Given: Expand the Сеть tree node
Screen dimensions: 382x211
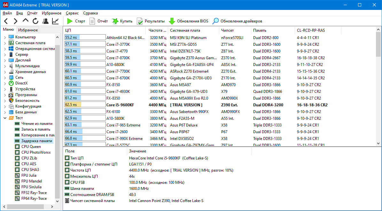Looking at the screenshot, I should click(5, 77).
